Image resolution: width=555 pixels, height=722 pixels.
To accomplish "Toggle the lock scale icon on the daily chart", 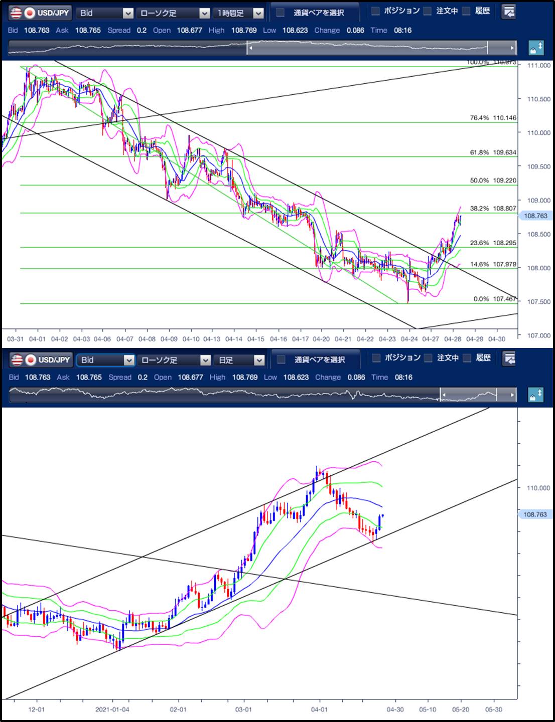I will point(535,395).
